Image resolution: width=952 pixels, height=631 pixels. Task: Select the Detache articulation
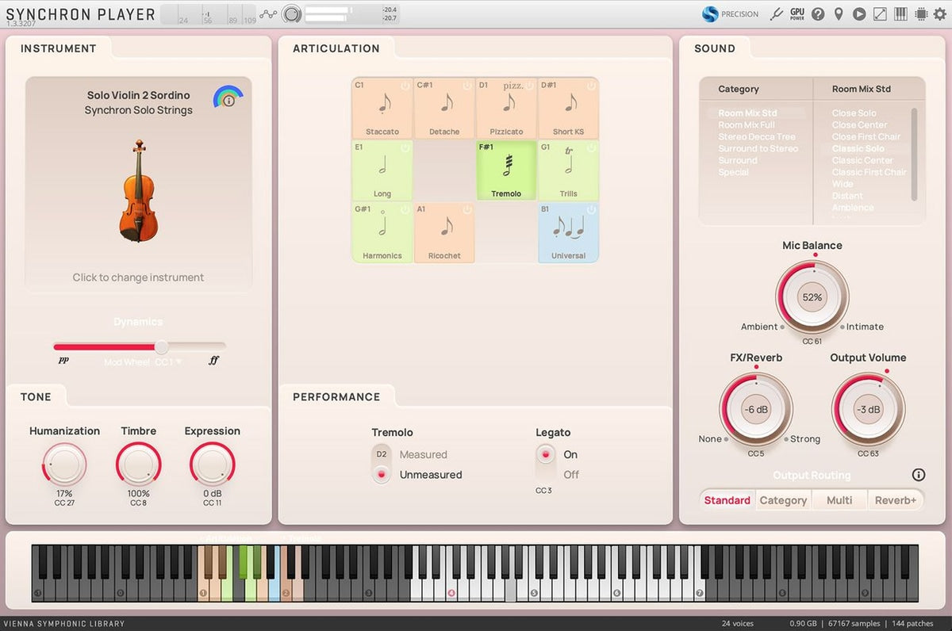pos(444,109)
